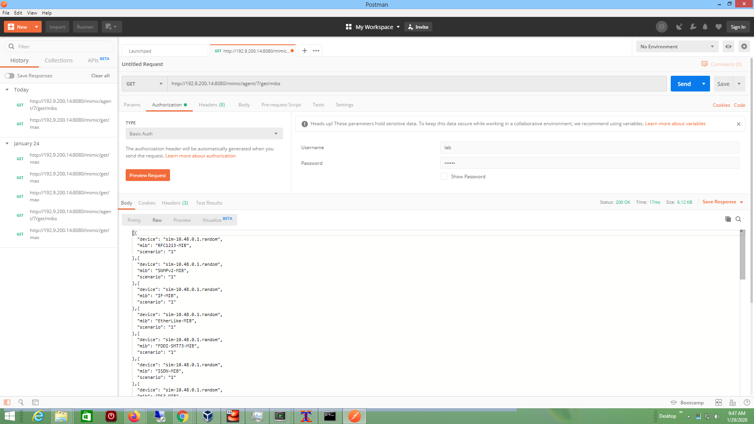
Task: Collapse the January 24 history group
Action: click(7, 143)
